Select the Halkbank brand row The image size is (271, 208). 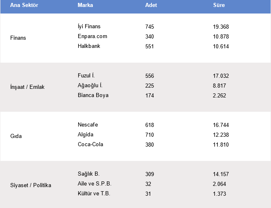point(89,46)
